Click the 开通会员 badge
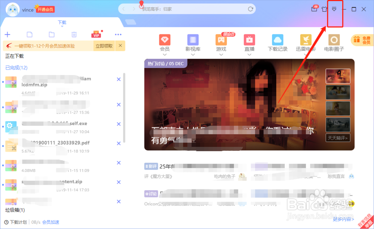Viewport: 374px width, 229px height. [45, 10]
